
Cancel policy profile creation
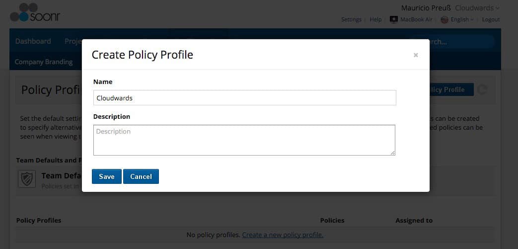[141, 176]
